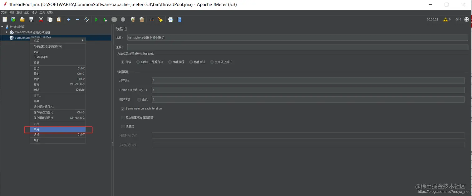Screen dimensions: 472x196
Task: Select the 停止测试 radio button
Action: pyautogui.click(x=191, y=62)
